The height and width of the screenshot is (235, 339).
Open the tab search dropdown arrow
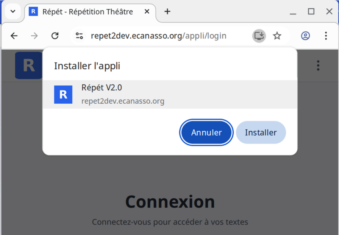[x=13, y=11]
